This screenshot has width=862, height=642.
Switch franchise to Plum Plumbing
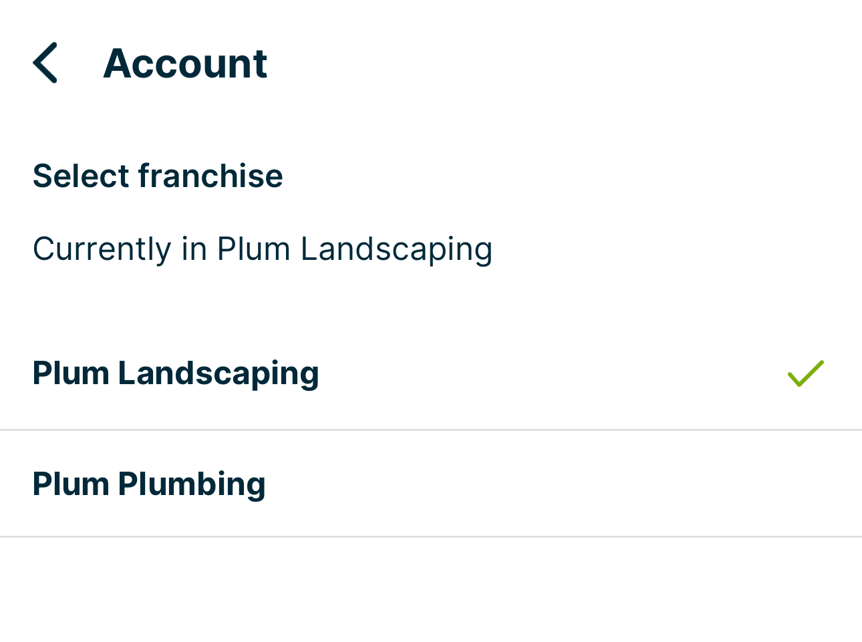tap(149, 484)
